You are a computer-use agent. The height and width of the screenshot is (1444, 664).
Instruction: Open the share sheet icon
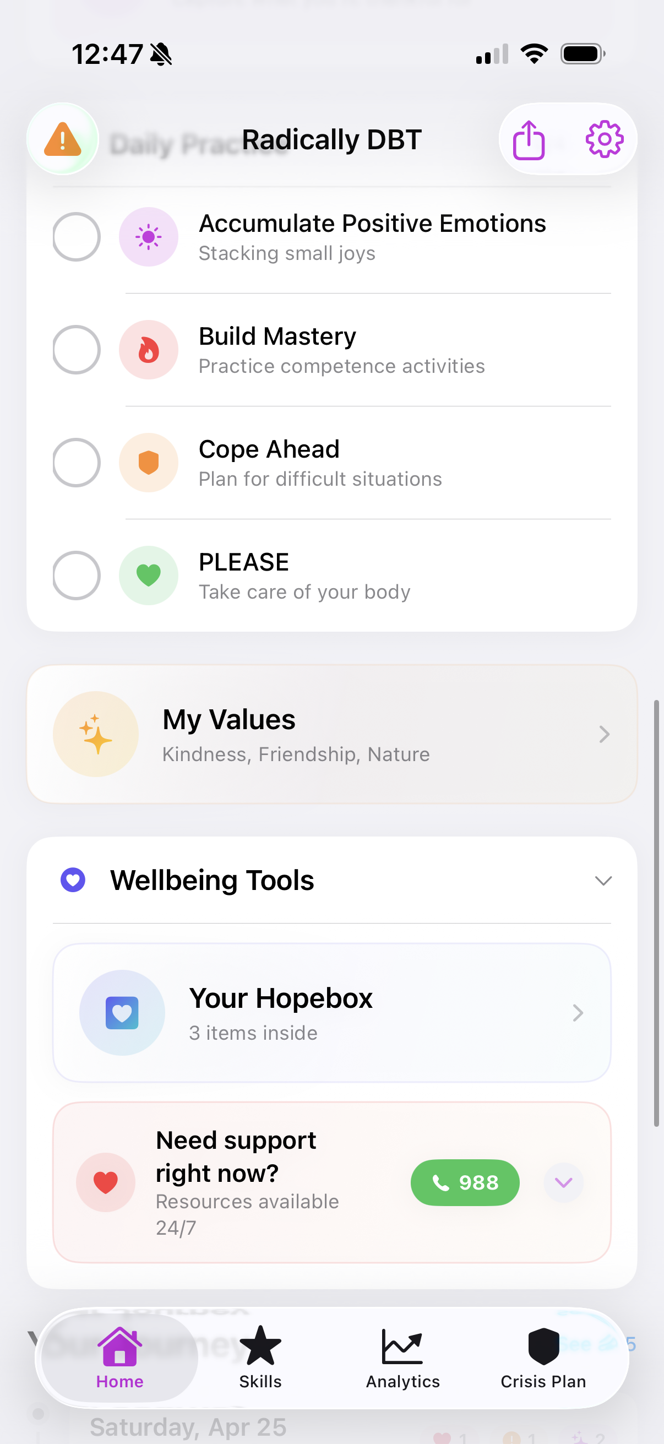529,138
